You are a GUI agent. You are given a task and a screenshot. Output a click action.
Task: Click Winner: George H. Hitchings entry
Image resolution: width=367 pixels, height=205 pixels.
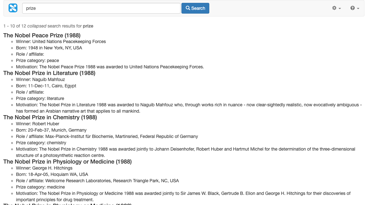[44, 168]
